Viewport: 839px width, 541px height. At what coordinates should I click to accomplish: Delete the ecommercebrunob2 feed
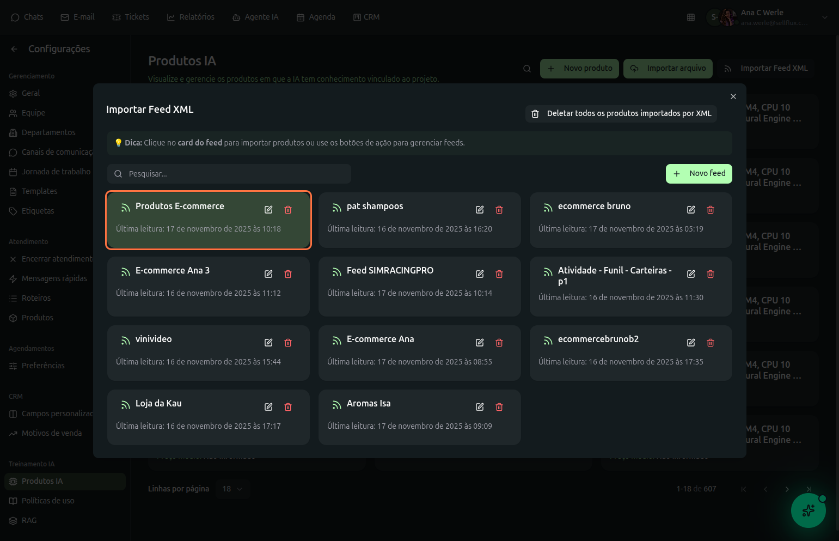point(711,343)
